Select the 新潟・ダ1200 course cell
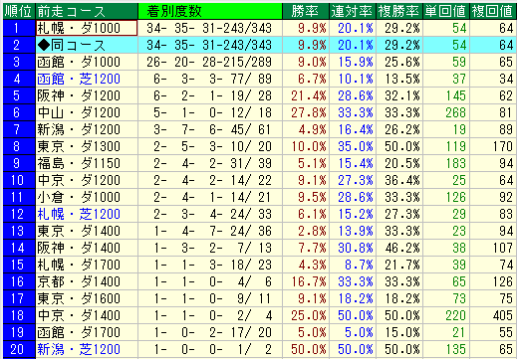 tap(87, 129)
